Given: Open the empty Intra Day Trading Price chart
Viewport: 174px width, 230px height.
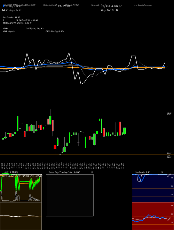Looking at the screenshot, I should coord(70,195).
